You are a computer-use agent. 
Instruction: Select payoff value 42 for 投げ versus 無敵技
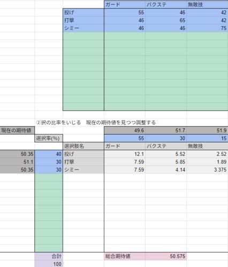(207, 12)
